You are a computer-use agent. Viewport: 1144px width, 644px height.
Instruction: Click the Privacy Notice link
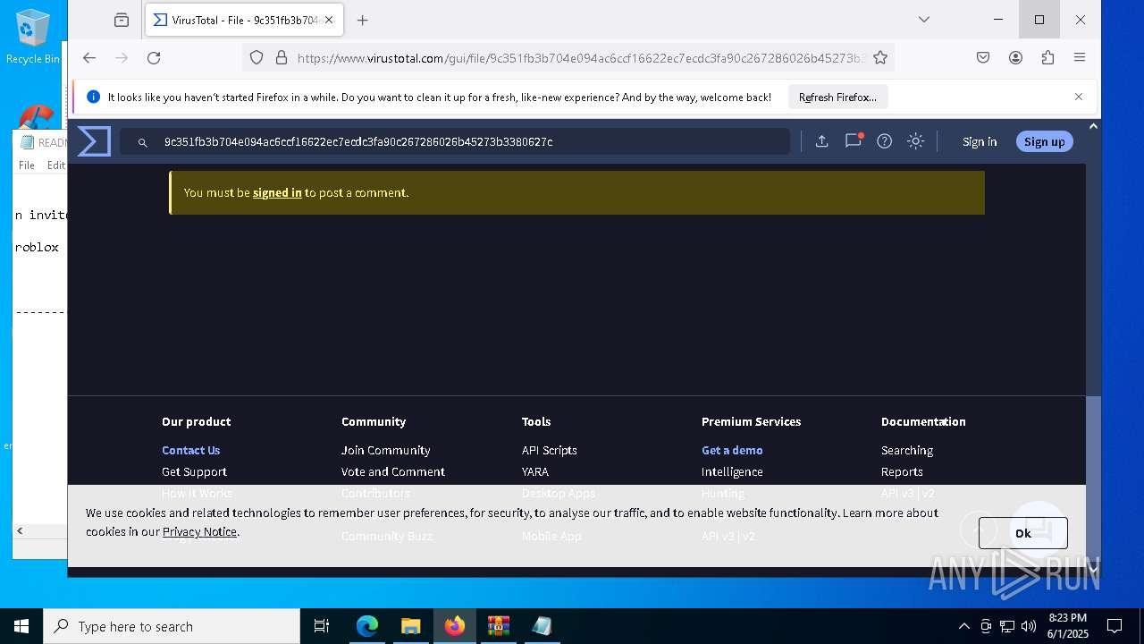[199, 531]
